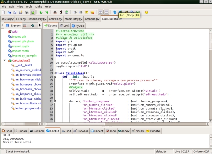The image size is (212, 154).
Task: Select on_btnmais_clicked in the Explore tree
Action: 28,75
